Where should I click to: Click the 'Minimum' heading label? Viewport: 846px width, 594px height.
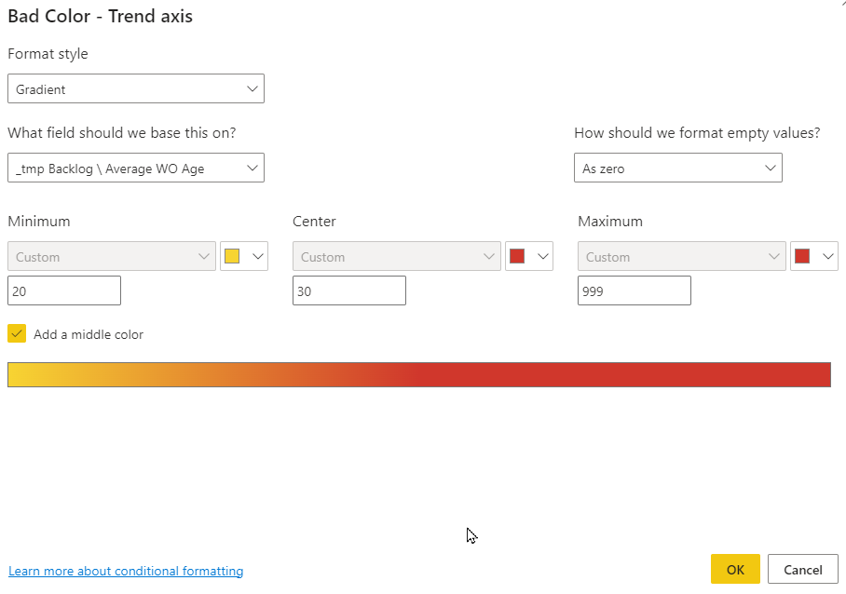tap(39, 222)
